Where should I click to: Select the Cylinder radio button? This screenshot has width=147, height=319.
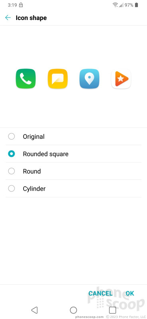click(x=12, y=189)
